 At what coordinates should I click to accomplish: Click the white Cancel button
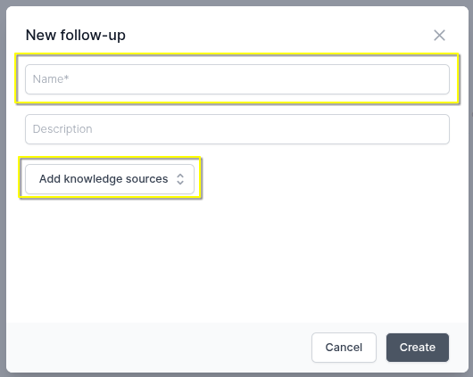click(x=344, y=348)
